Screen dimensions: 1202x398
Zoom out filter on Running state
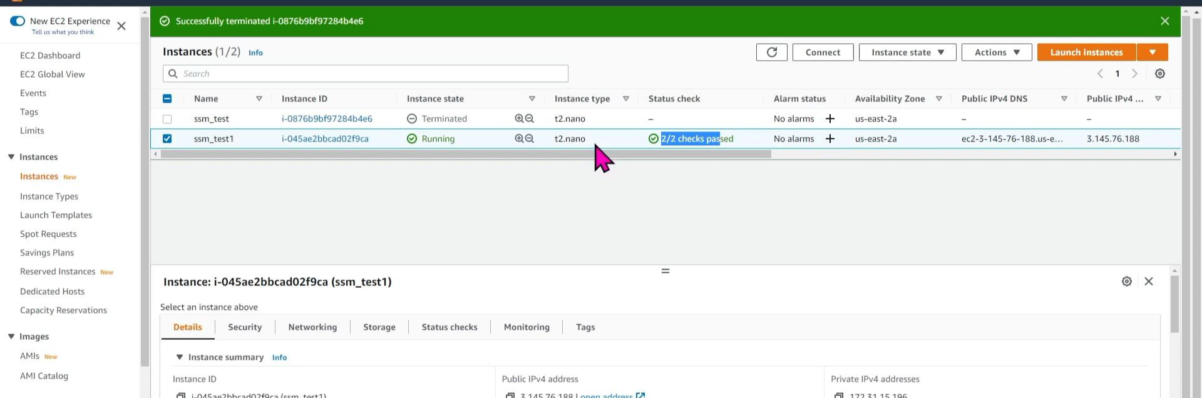[530, 139]
